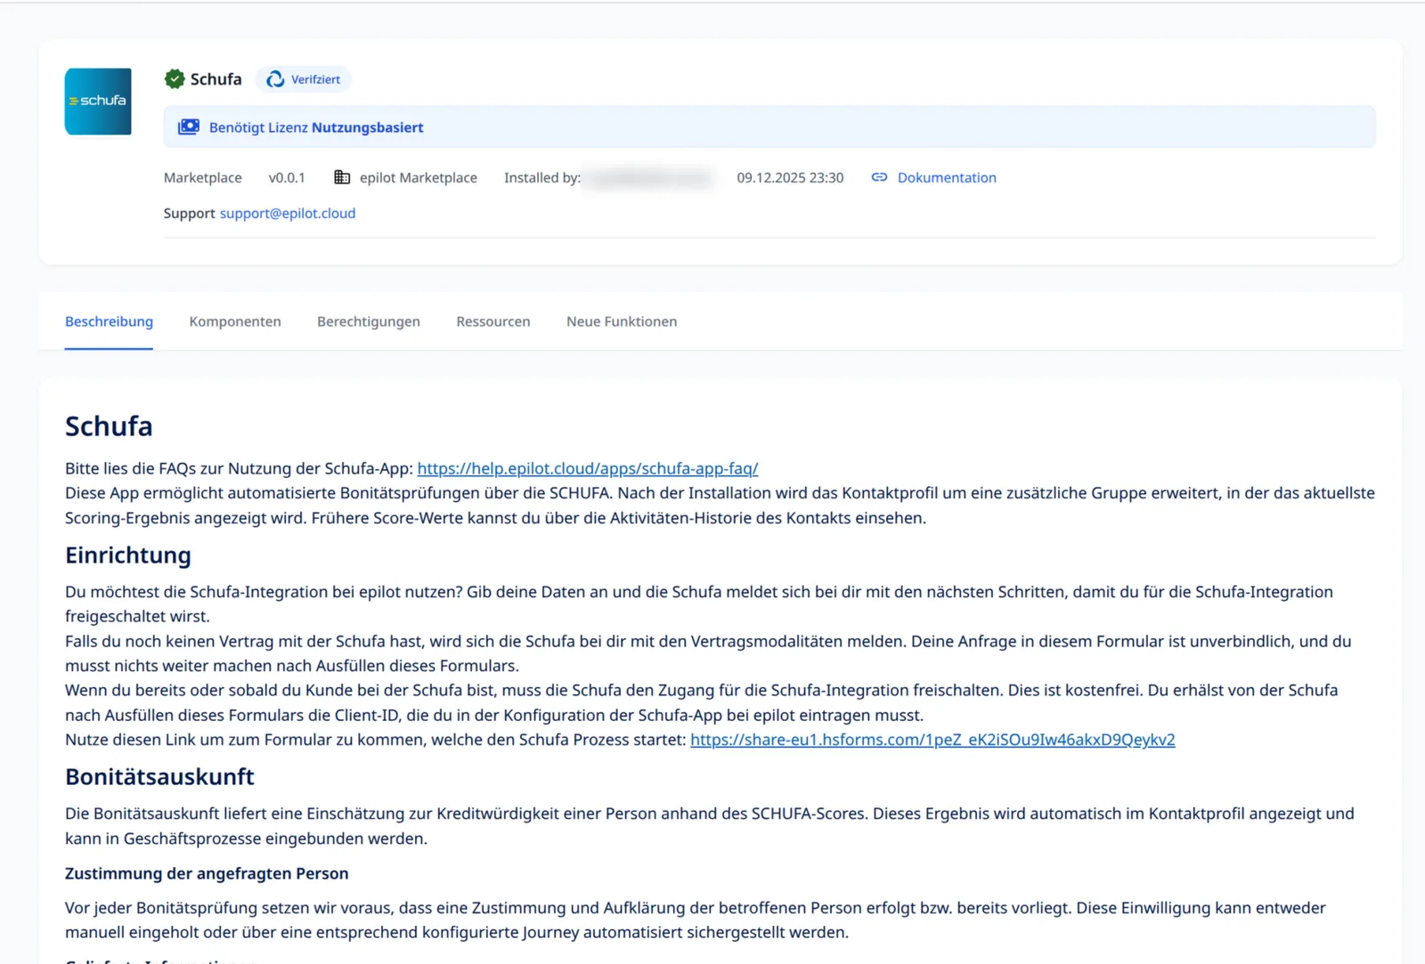Go to the Ressourcen tab

pos(493,321)
